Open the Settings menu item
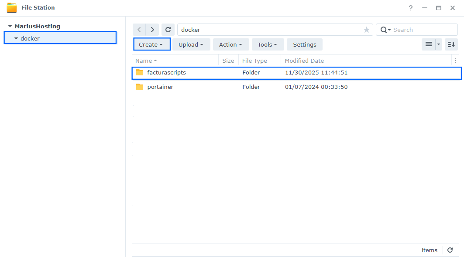 click(x=304, y=44)
